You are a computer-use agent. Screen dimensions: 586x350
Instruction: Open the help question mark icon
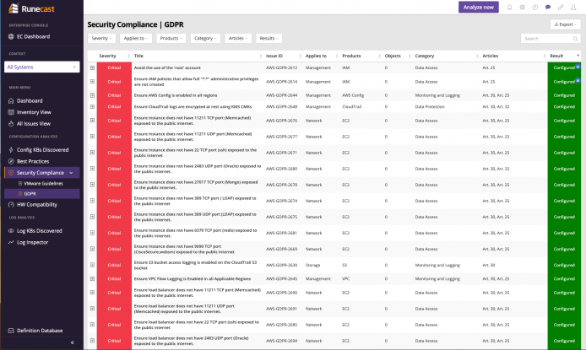coord(534,7)
